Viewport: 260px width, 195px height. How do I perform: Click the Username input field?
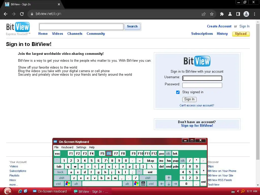pos(202,78)
